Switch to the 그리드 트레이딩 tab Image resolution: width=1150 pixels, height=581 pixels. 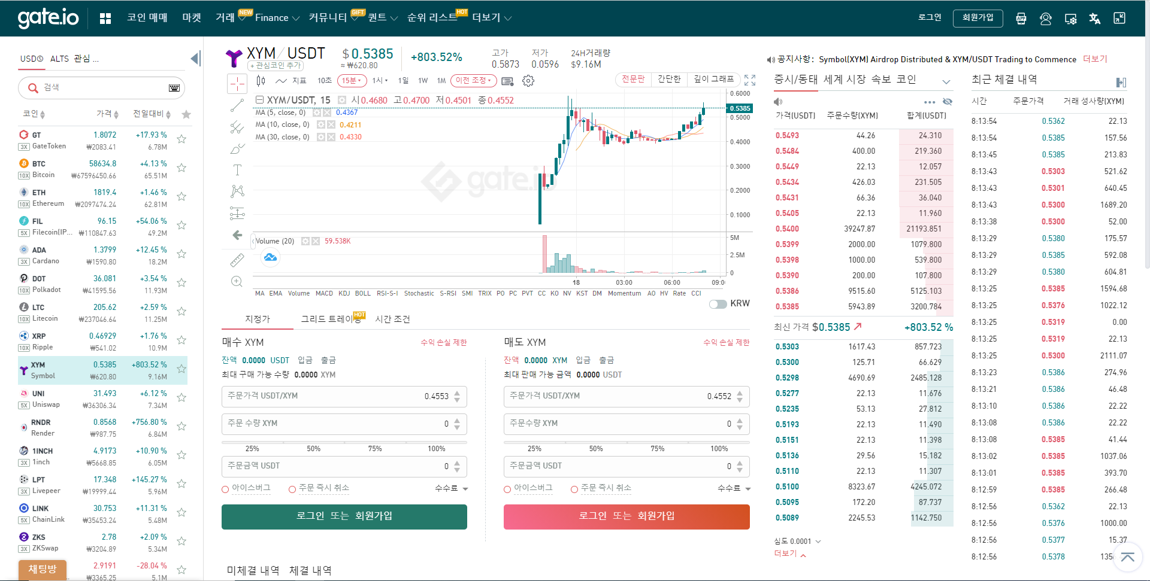[x=331, y=319]
